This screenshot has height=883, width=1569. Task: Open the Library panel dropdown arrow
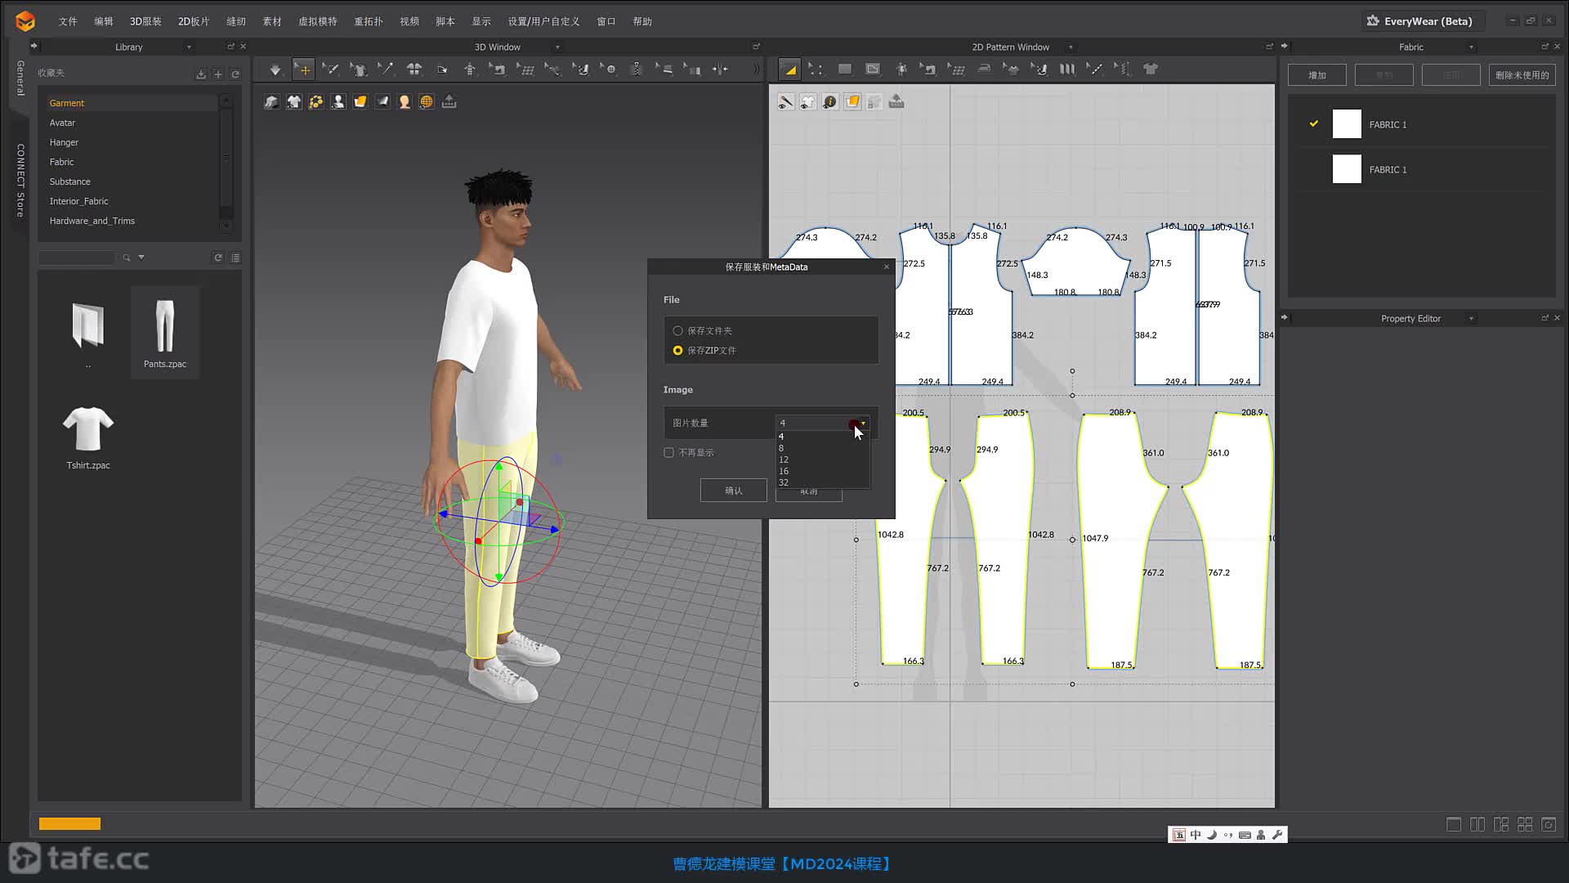click(x=189, y=47)
